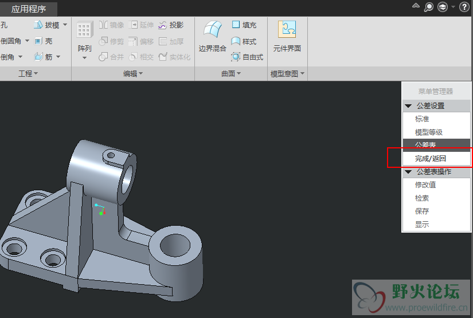473x318 pixels.
Task: Choose 检索 in tolerance table operations
Action: pos(436,198)
